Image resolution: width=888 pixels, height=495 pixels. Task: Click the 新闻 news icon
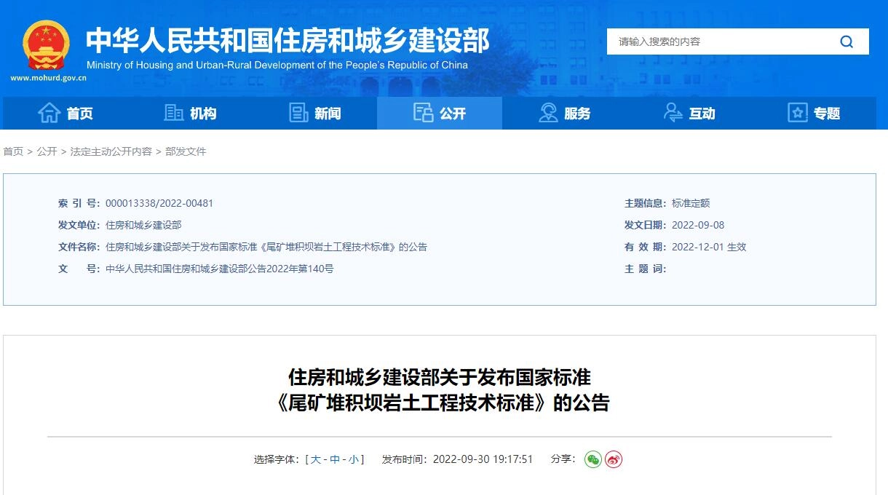(298, 113)
